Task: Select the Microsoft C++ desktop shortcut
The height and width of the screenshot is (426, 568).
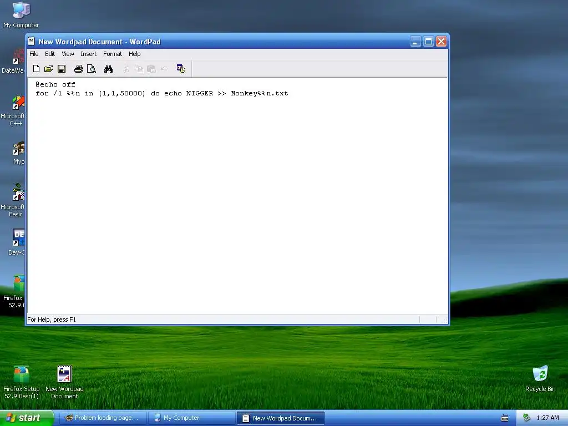Action: [x=13, y=111]
